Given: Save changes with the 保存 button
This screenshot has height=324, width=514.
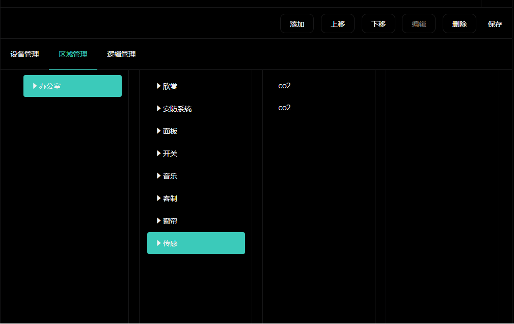Looking at the screenshot, I should point(495,24).
